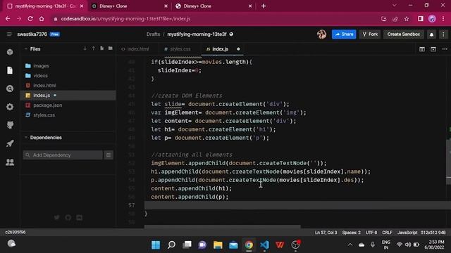Split the editor view
451x253 pixels.
tap(422, 49)
